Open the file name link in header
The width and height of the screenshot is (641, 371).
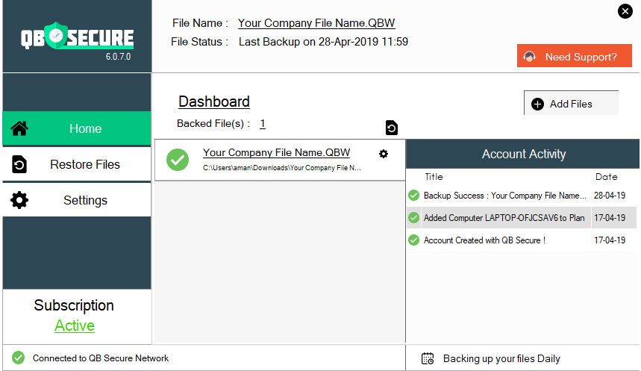pyautogui.click(x=316, y=23)
